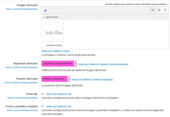Viewport: 170px width, 117px height.
Task: Select the background.png image thumbnail
Action: point(54,32)
